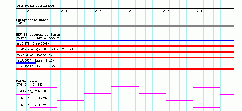Click the 80164k ruler tick label
Image resolution: width=242 pixels, height=111 pixels.
64,11
